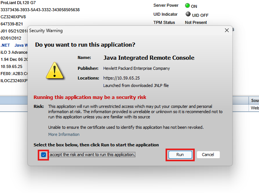The width and height of the screenshot is (259, 193).
Task: Open the .NET remote console link
Action: click(5, 45)
